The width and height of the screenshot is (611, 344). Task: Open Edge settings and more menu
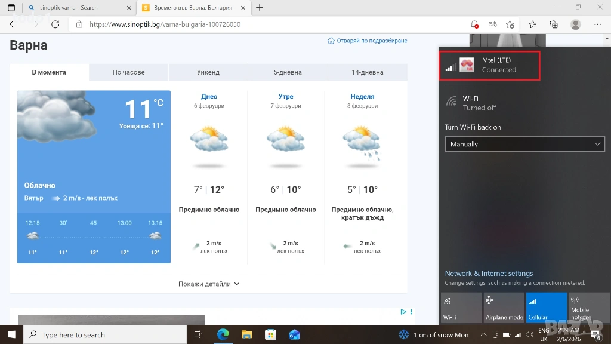[x=597, y=24]
